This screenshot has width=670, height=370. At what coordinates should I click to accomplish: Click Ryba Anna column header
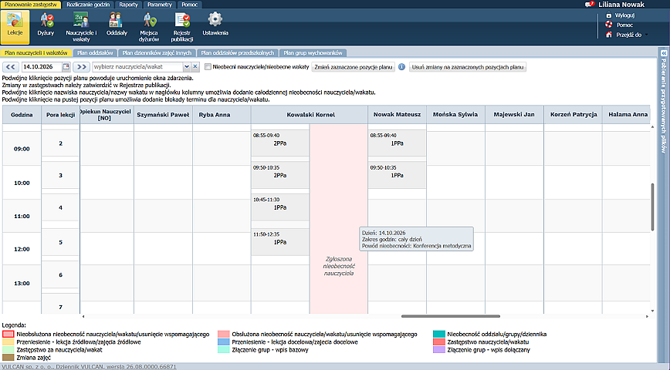[x=222, y=115]
